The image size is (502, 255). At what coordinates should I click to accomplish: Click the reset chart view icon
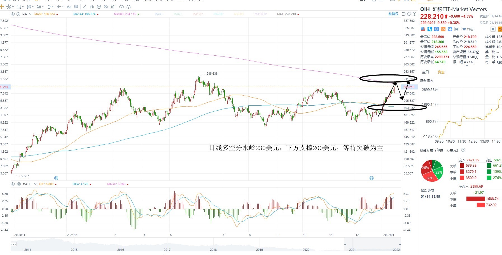point(404,14)
